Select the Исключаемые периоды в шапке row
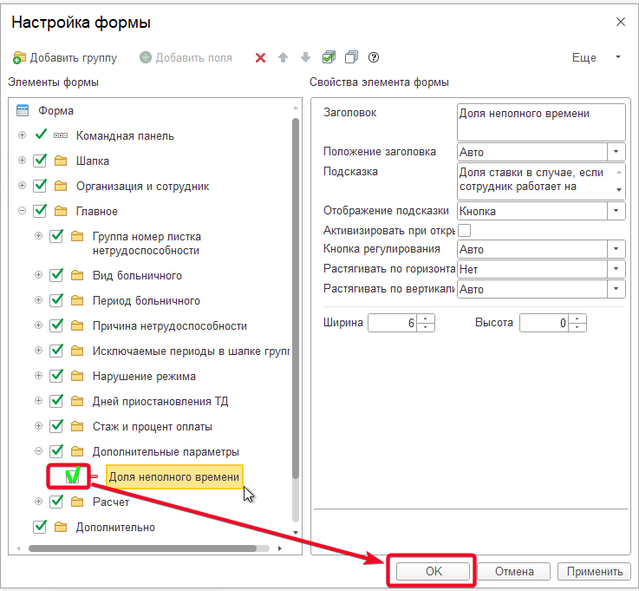This screenshot has width=639, height=591. (x=191, y=351)
